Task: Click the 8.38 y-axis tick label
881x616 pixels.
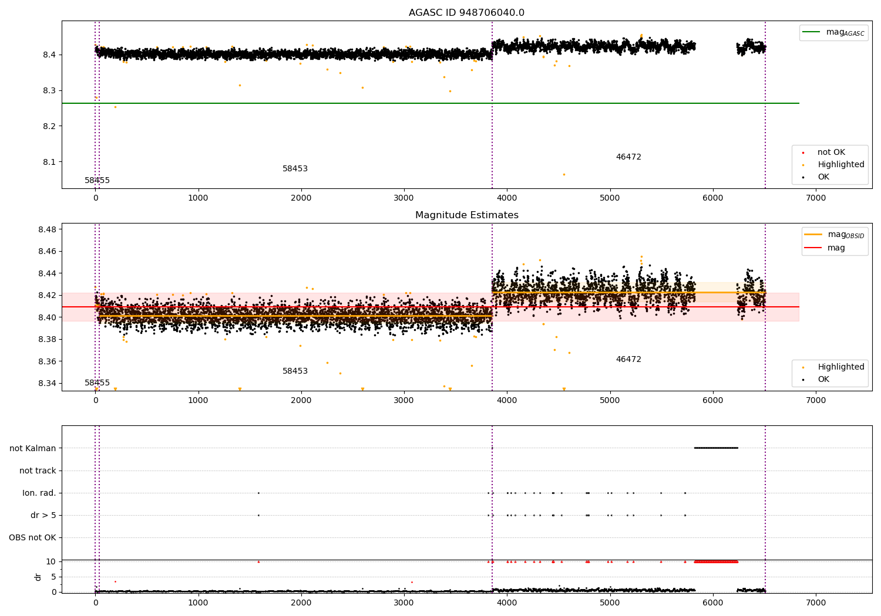Action: 47,339
